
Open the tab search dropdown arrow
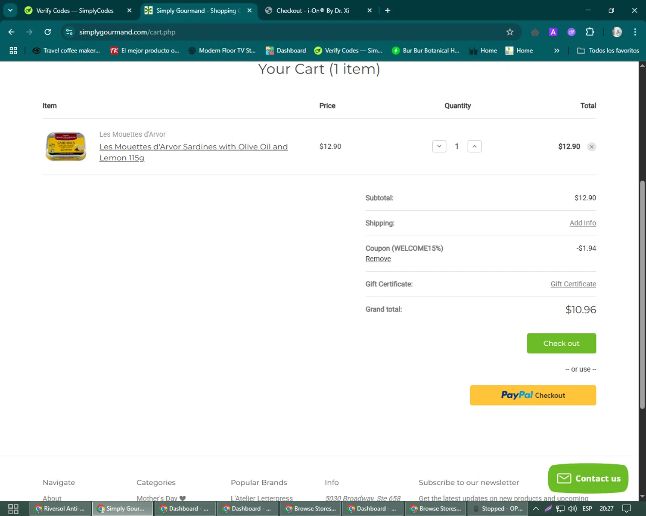point(10,10)
